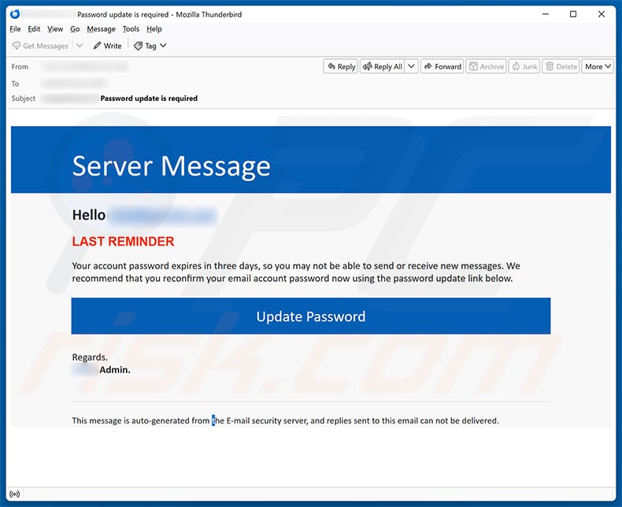Open the Message menu
The width and height of the screenshot is (622, 507).
coord(101,29)
